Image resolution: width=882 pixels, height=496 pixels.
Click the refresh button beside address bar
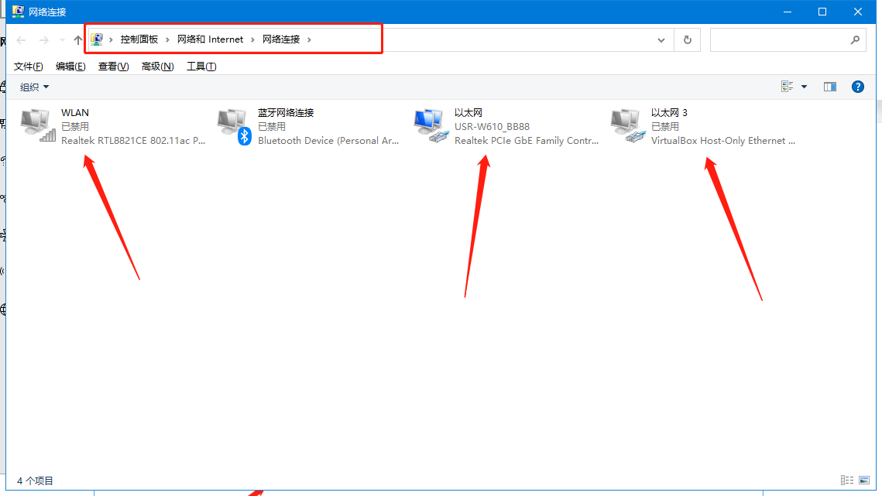click(x=687, y=40)
